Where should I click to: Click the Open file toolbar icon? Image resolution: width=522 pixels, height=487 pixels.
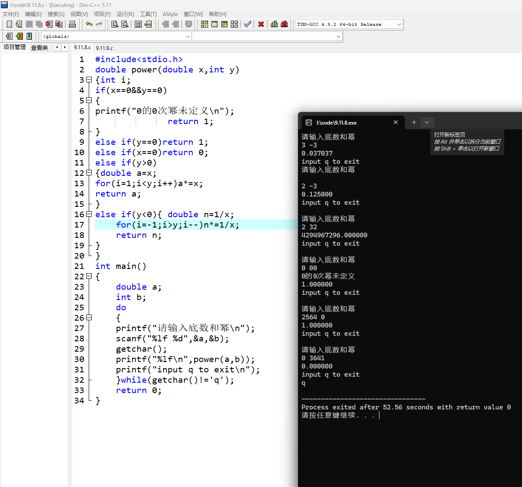point(19,24)
